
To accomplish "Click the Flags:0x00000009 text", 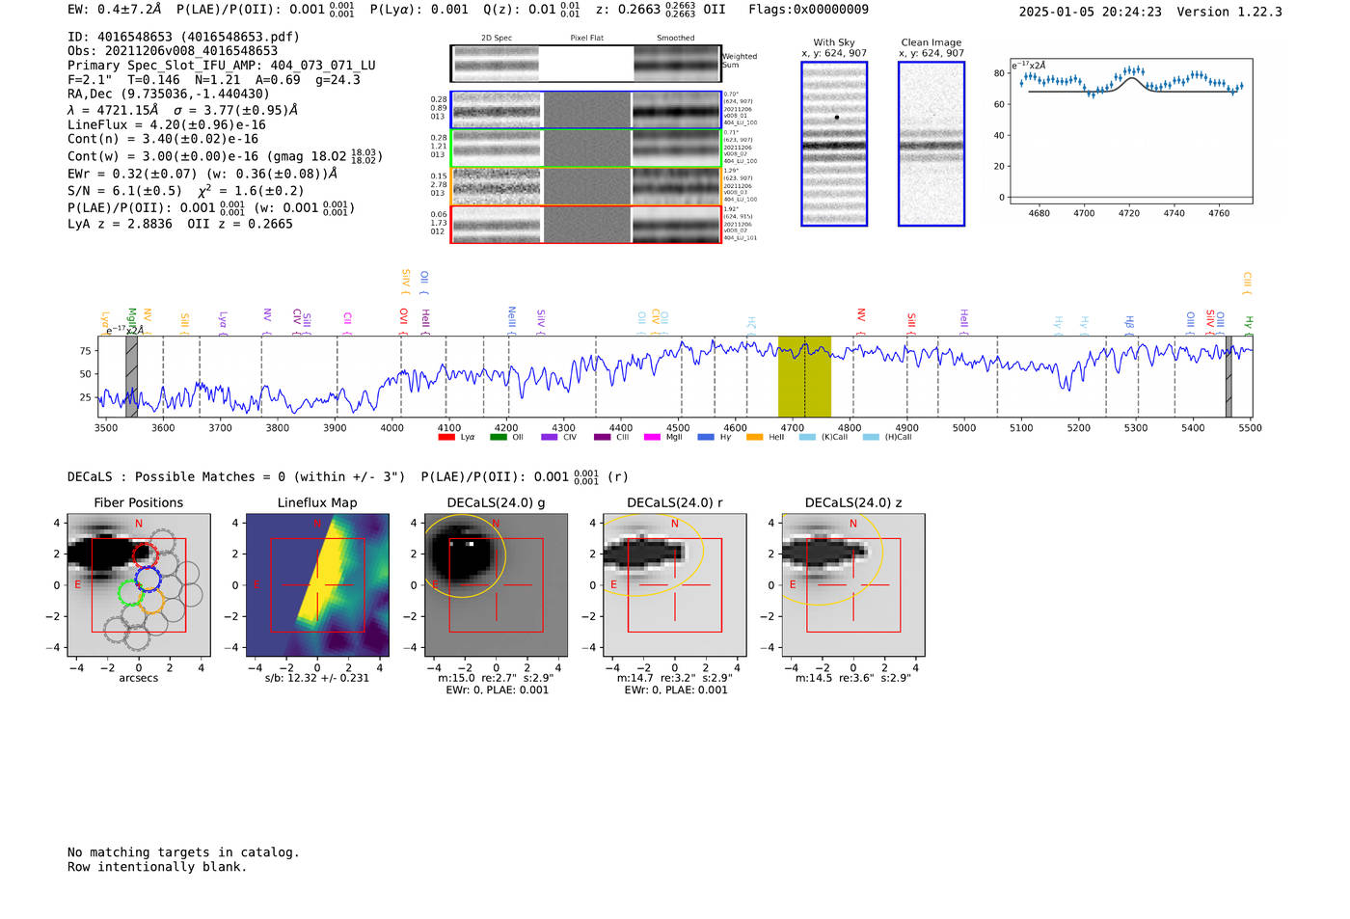I will point(808,10).
